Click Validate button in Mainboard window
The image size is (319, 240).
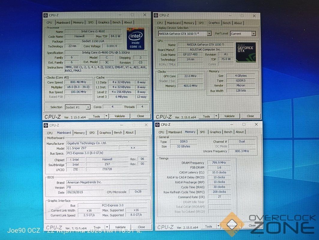(120, 227)
